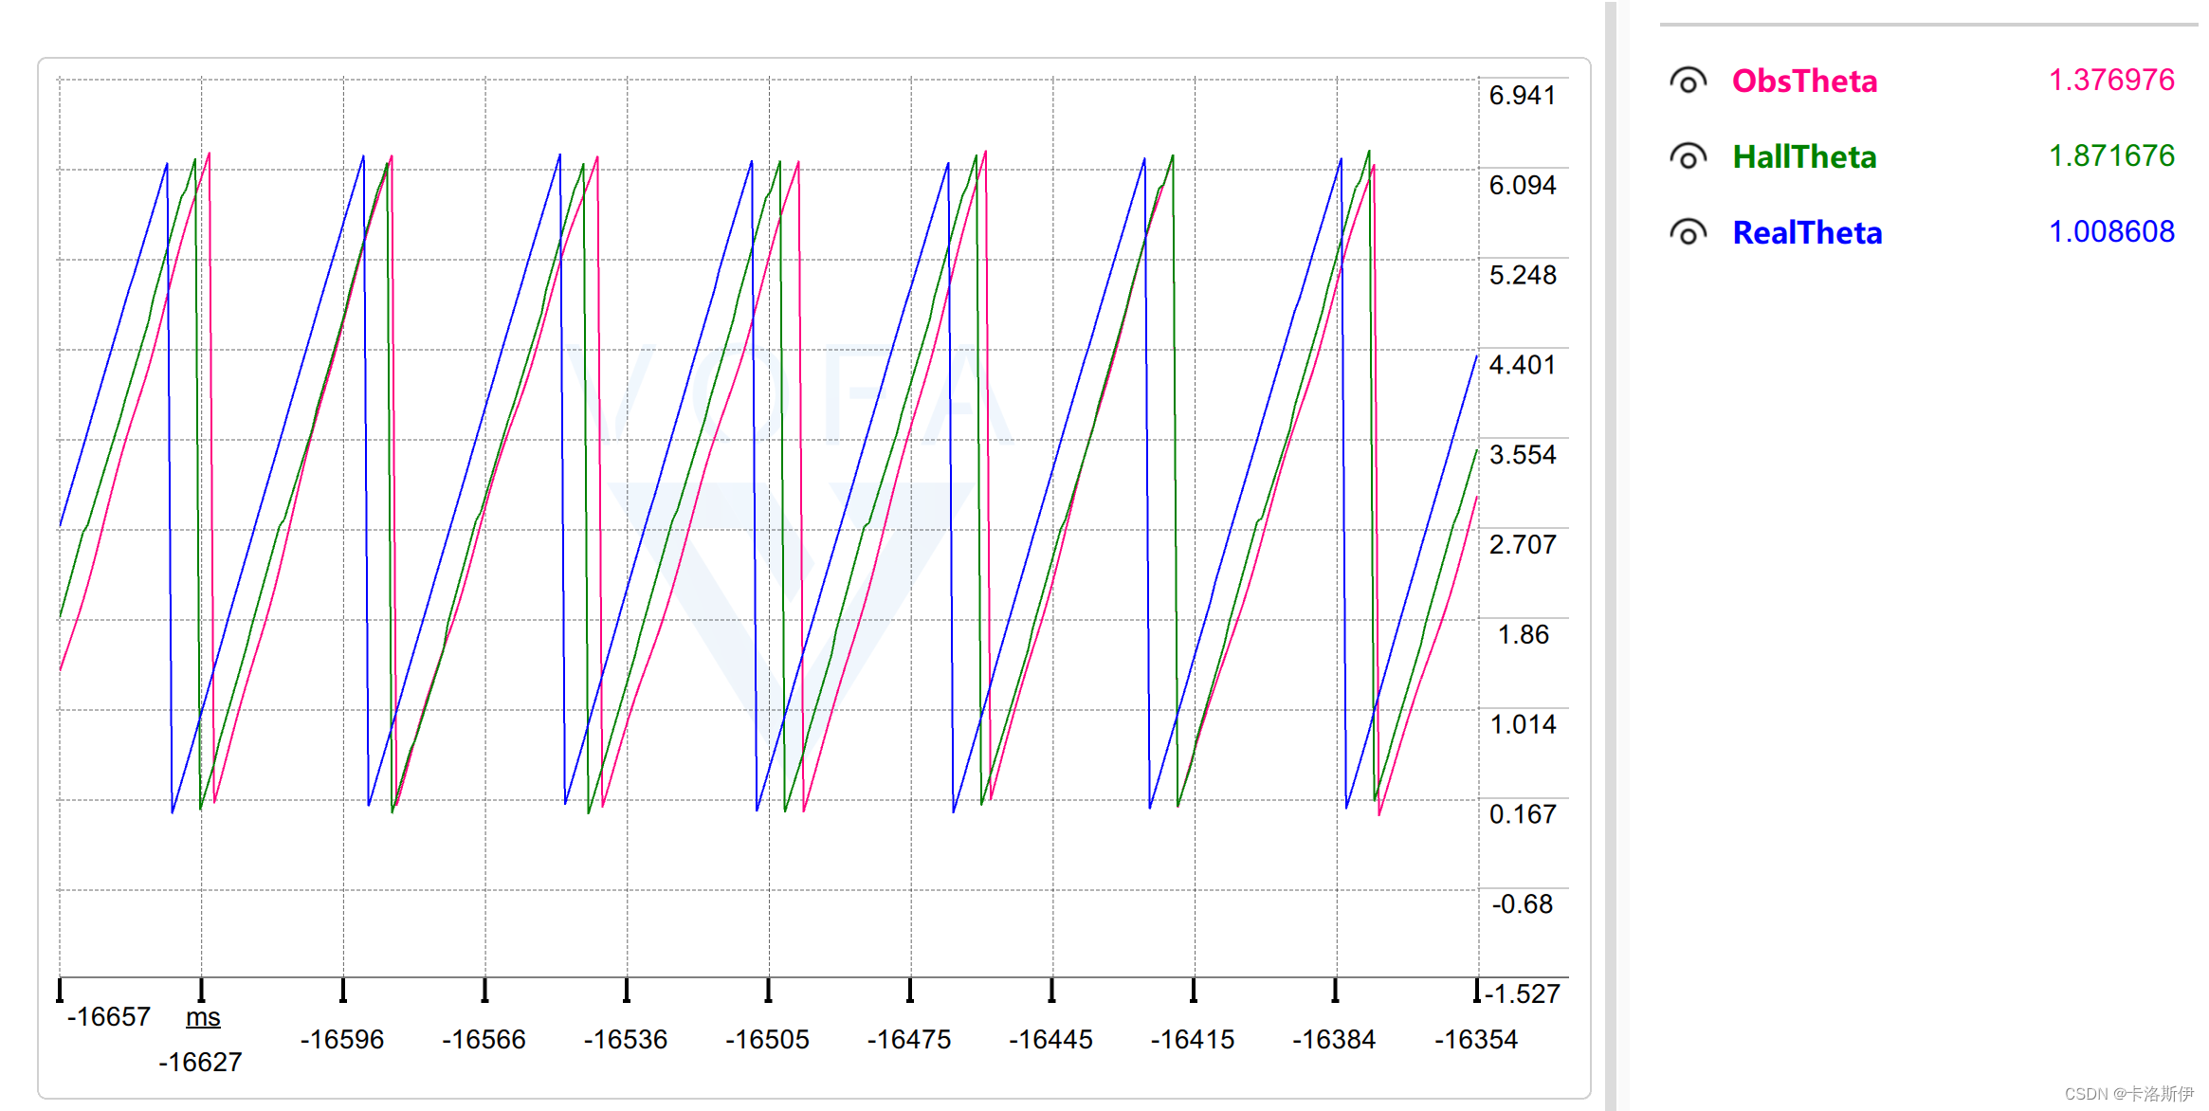
Task: Click the -16354 x-axis time label
Action: click(x=1475, y=1040)
